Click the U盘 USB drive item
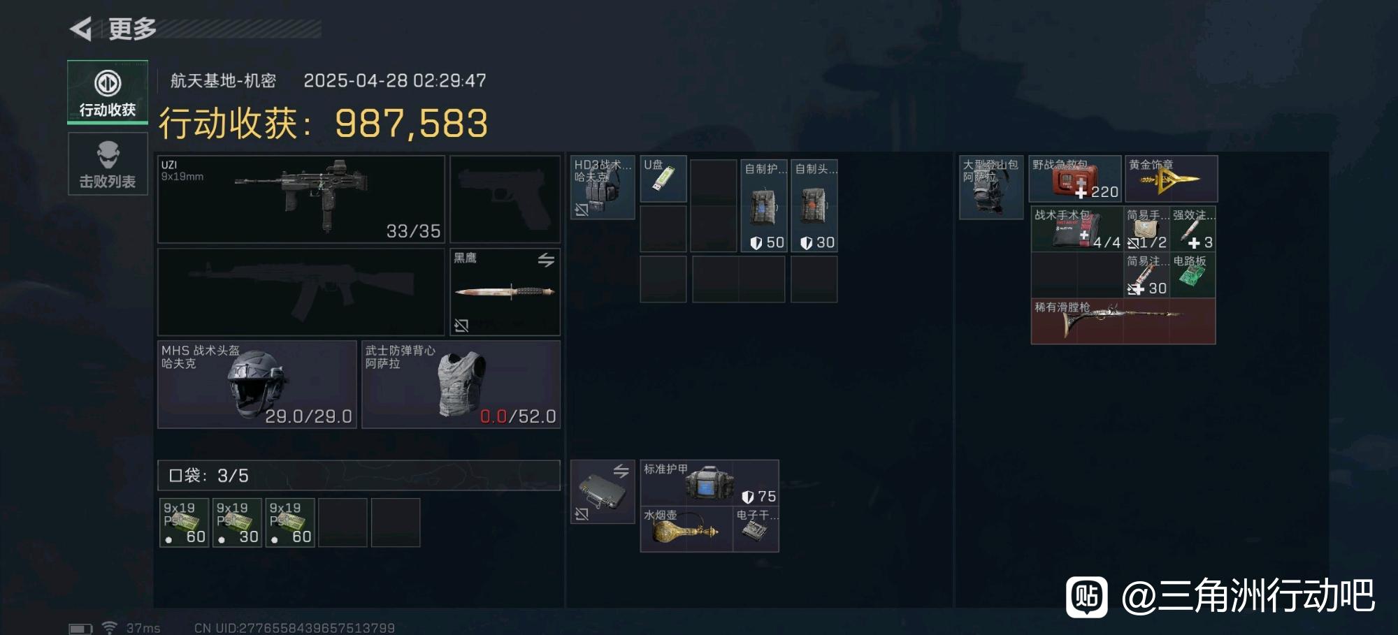1398x635 pixels. [x=663, y=179]
